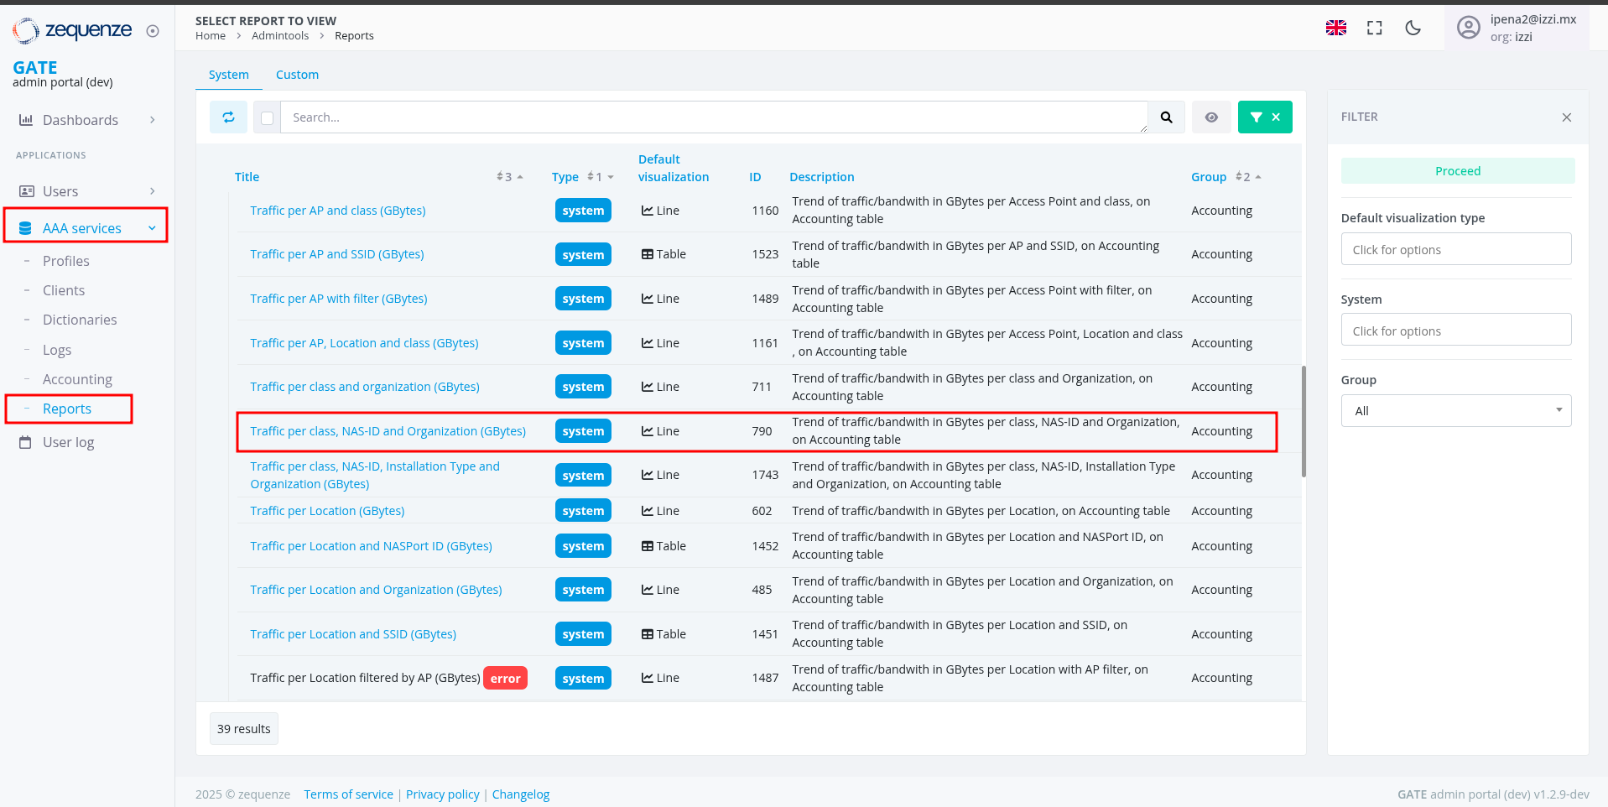
Task: Click the green filter funnel button
Action: [1265, 117]
